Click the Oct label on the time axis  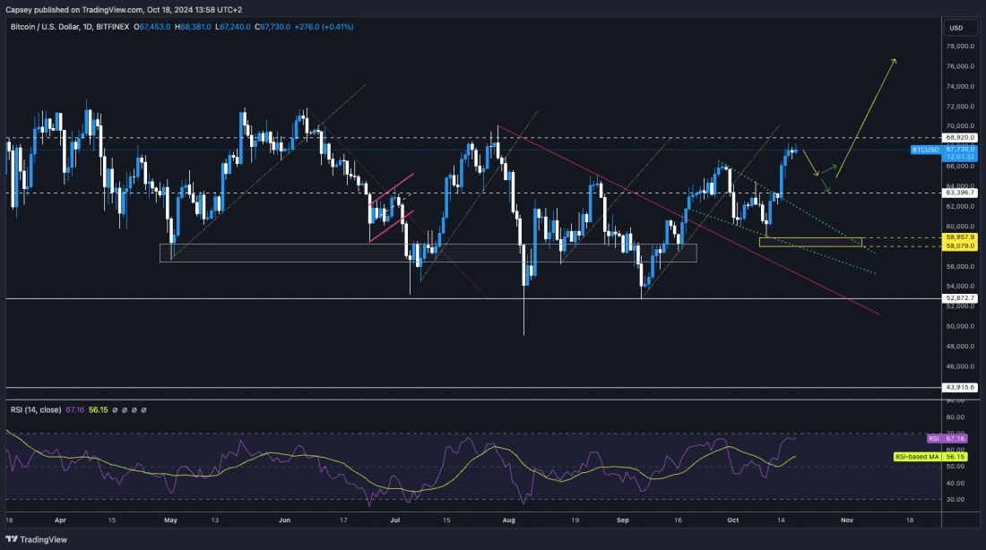pyautogui.click(x=731, y=520)
